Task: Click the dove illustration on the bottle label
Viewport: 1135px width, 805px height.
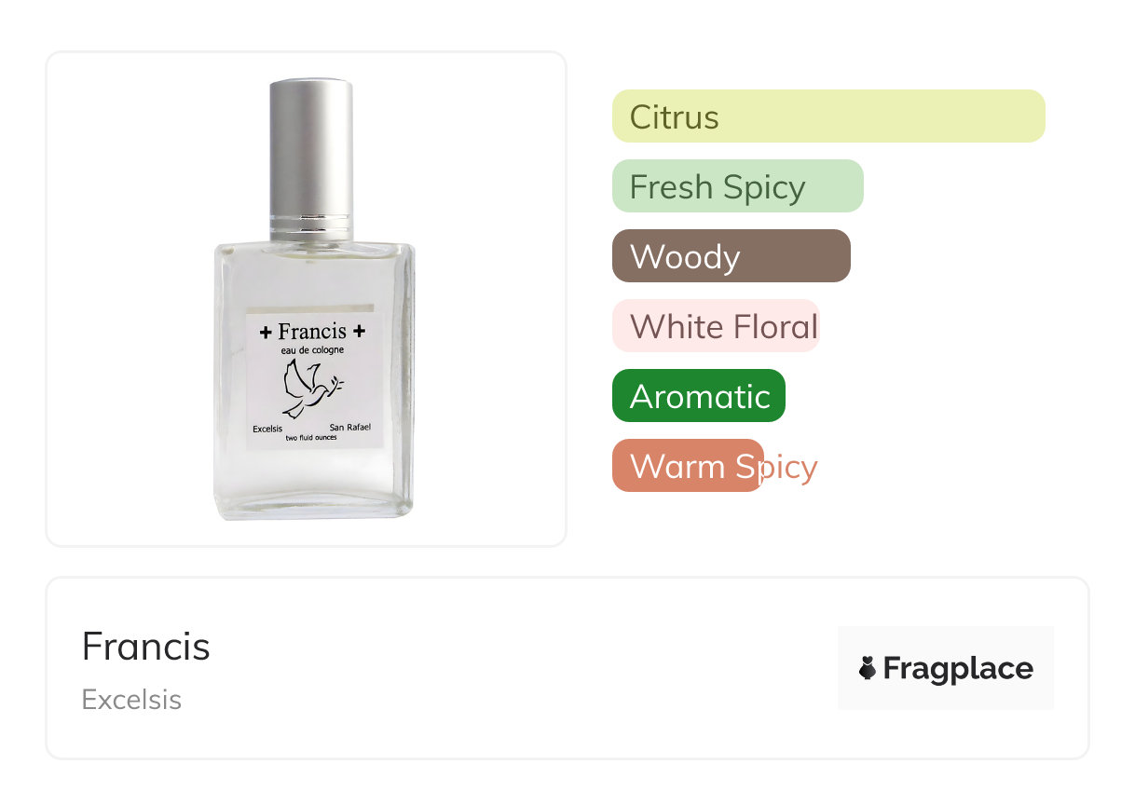Action: [x=311, y=389]
